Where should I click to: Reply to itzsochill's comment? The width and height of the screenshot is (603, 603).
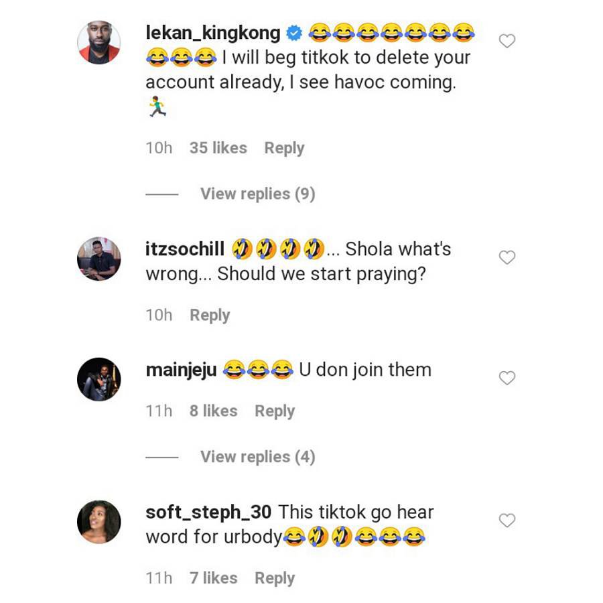210,315
